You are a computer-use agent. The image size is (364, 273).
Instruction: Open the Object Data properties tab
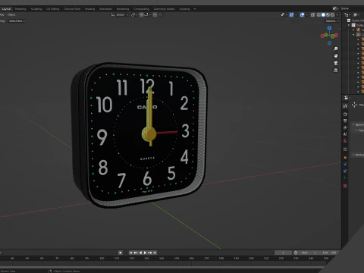[x=345, y=177]
